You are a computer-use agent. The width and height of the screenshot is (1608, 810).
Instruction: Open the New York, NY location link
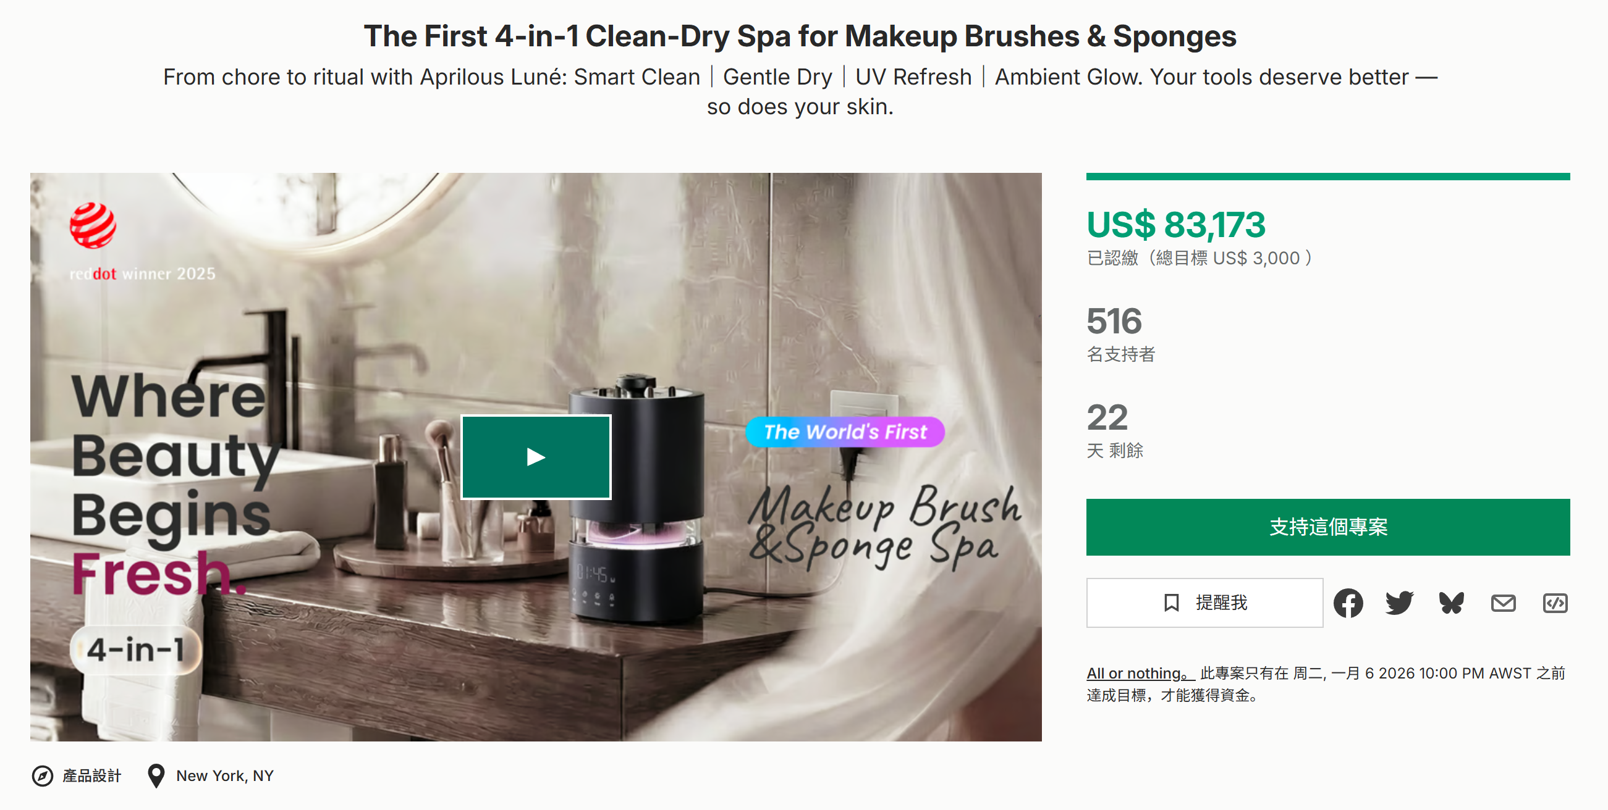(x=225, y=775)
